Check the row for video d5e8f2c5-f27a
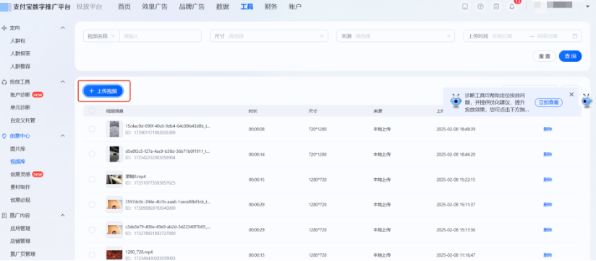 click(92, 154)
